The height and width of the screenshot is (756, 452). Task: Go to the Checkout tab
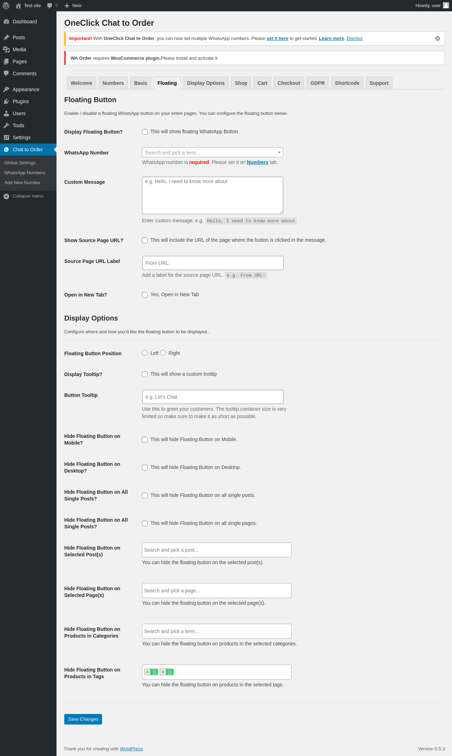point(289,83)
